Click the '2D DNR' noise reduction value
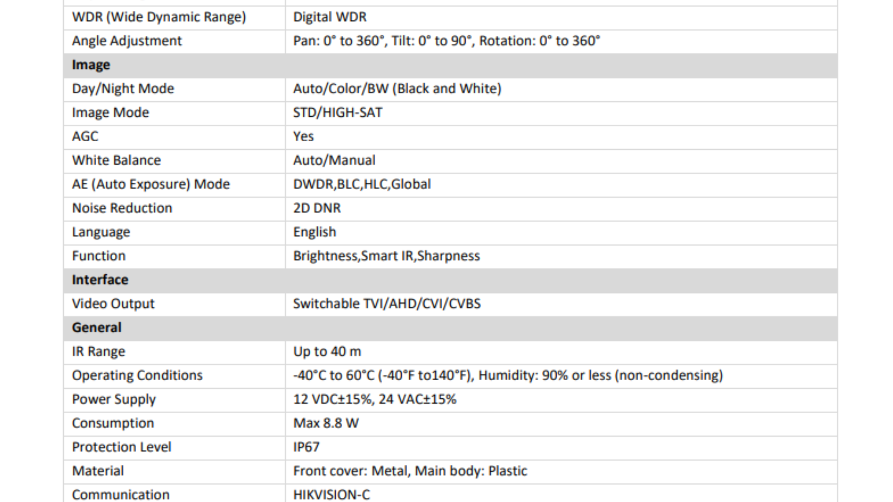This screenshot has width=893, height=502. tap(317, 208)
